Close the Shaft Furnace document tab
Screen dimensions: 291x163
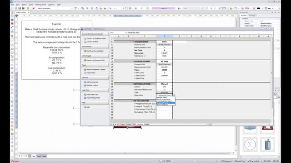[x=28, y=12]
